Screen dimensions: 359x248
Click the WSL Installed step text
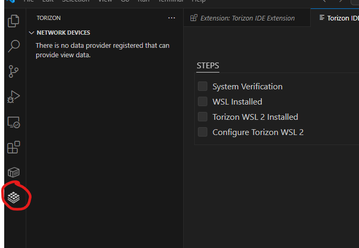(237, 102)
